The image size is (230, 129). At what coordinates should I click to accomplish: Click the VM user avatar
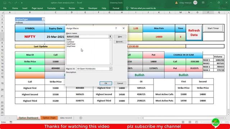[195, 3]
